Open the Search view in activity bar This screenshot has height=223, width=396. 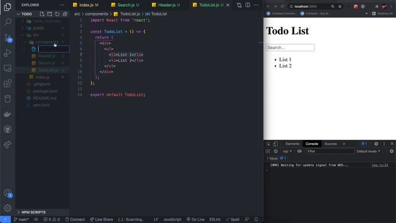7,22
